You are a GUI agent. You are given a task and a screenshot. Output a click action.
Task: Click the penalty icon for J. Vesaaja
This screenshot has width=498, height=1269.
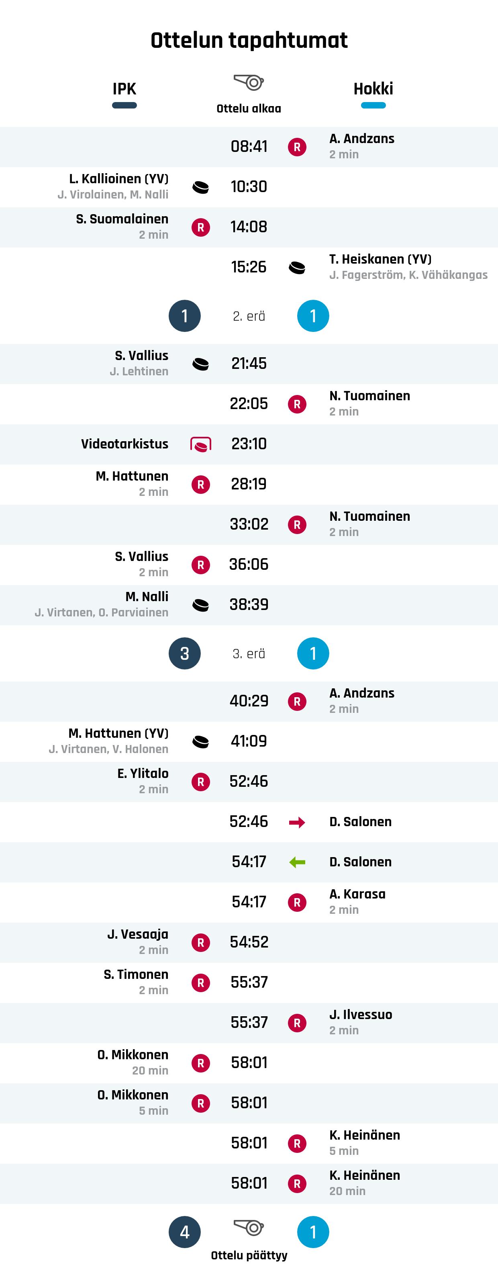[200, 942]
